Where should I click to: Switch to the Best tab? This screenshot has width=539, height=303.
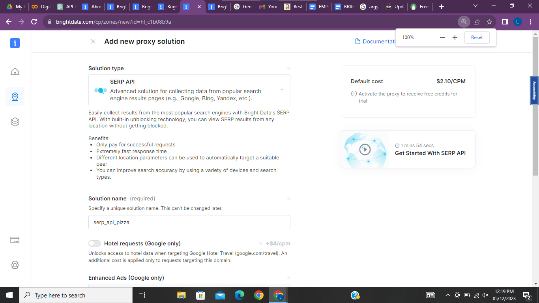coord(293,7)
